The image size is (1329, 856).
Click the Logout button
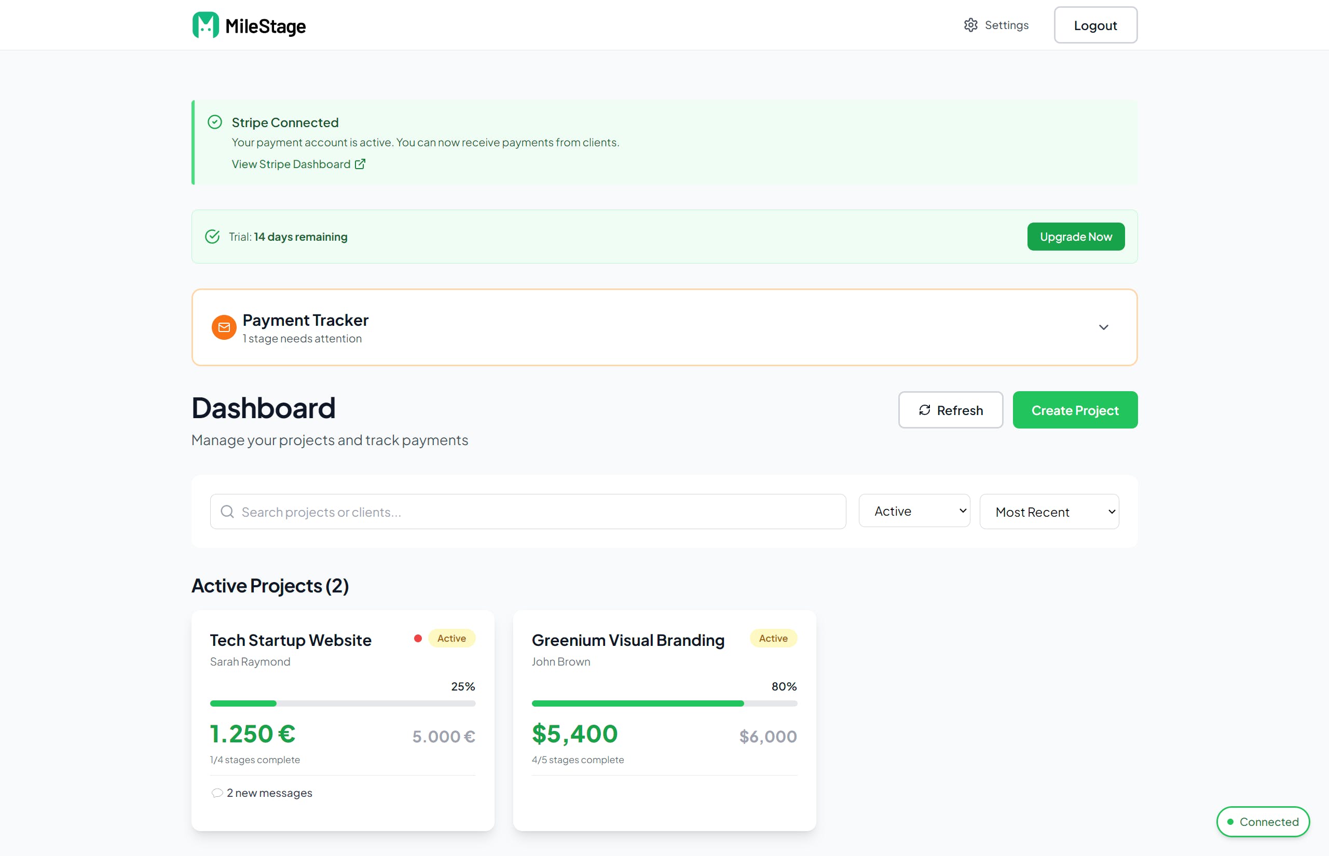point(1095,25)
